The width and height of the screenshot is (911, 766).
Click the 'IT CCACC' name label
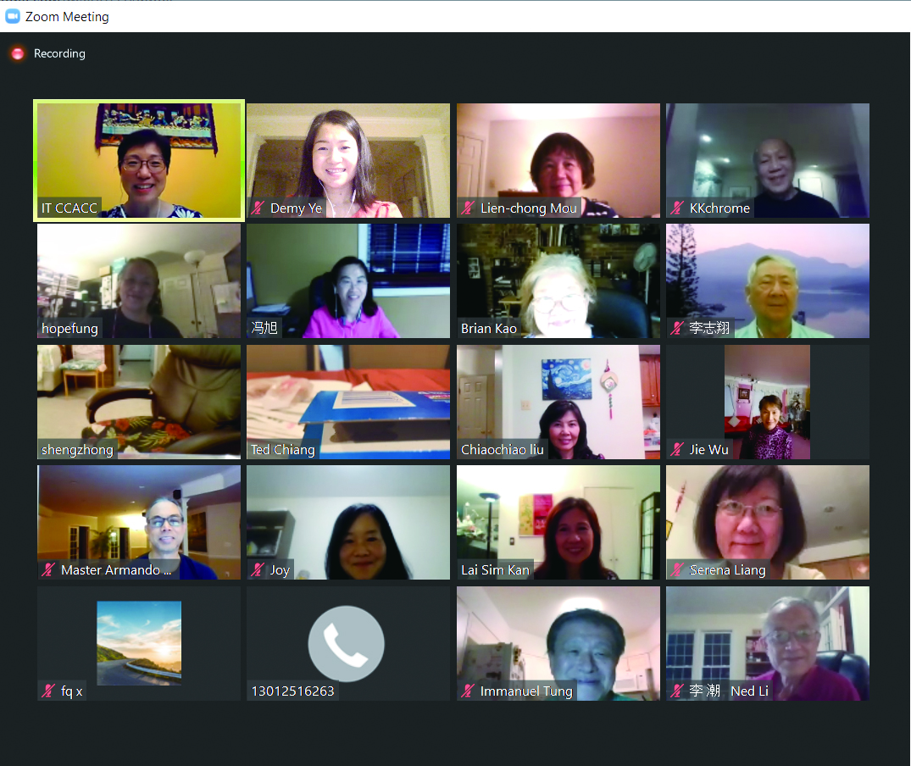pos(69,208)
